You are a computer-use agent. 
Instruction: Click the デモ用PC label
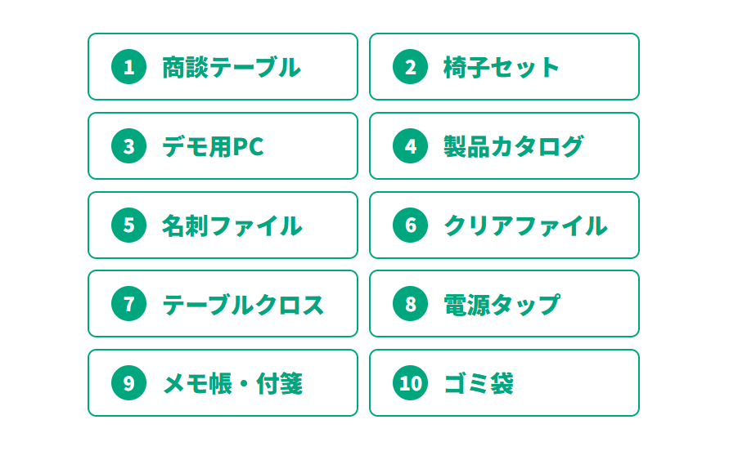(x=213, y=146)
